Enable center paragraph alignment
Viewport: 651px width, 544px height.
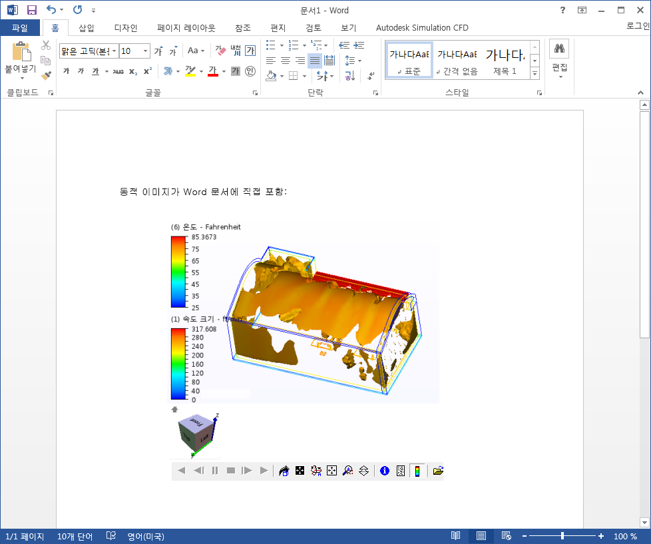click(x=285, y=60)
